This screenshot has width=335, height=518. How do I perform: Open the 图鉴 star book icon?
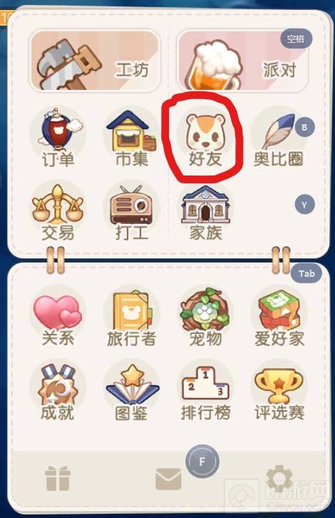pos(131,391)
